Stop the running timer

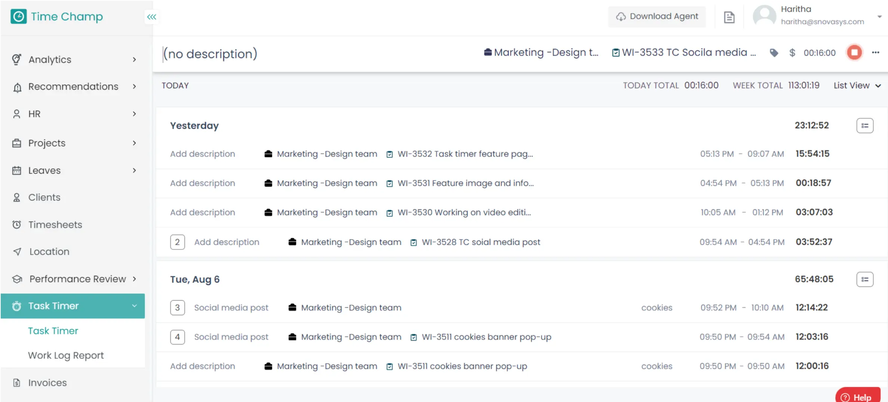coord(854,52)
